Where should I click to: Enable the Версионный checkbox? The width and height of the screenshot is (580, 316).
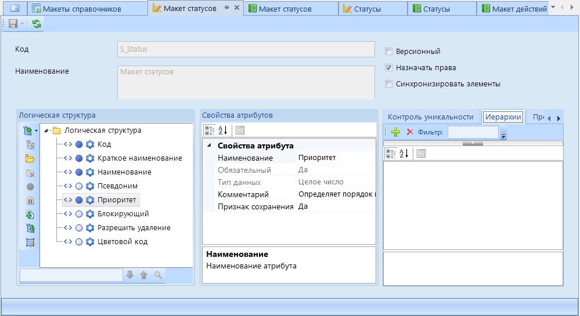click(x=389, y=51)
